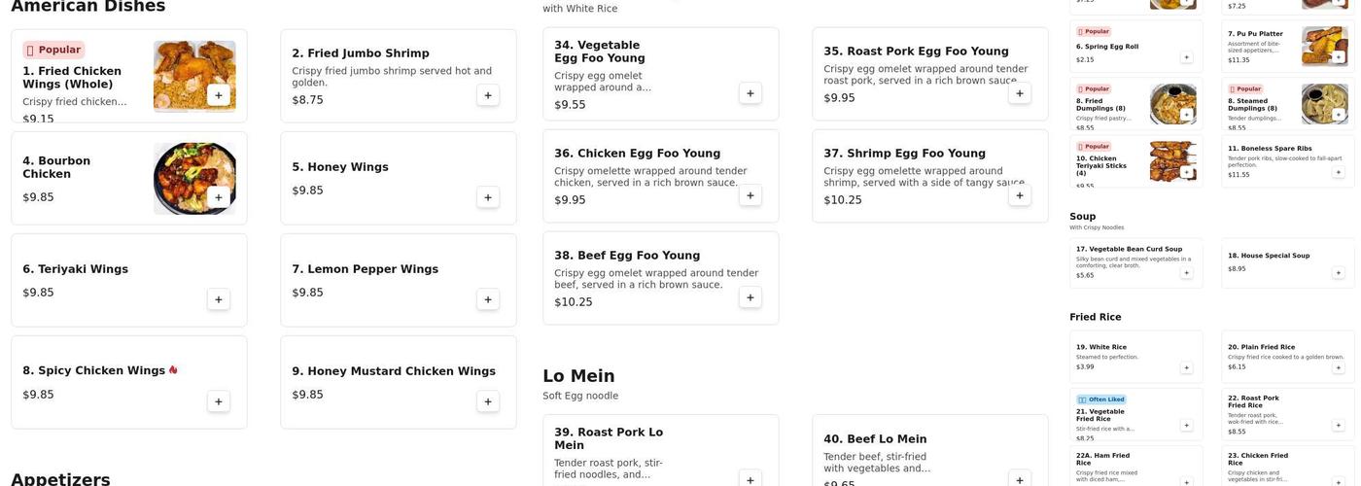
Task: Add House Special Soup to order
Action: [x=1338, y=273]
